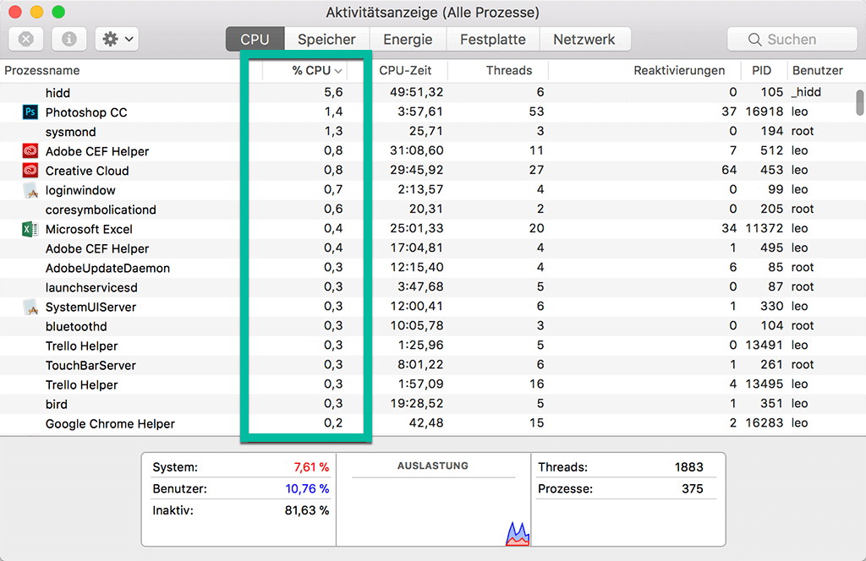Click the CPU-Zeit value 49:51,32
This screenshot has width=866, height=561.
tap(416, 92)
